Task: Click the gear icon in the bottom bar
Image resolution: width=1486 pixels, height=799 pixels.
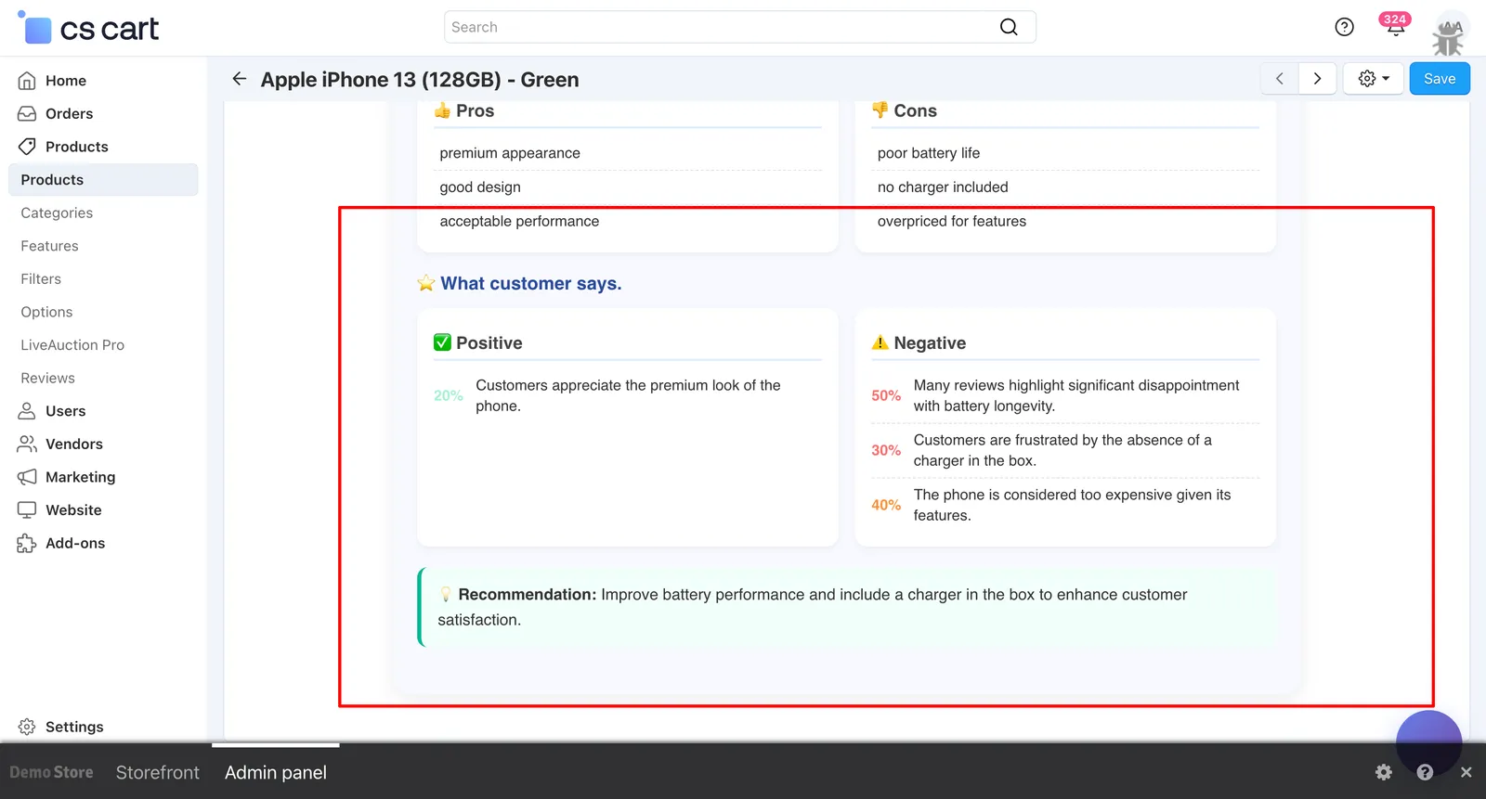Action: [x=1384, y=772]
